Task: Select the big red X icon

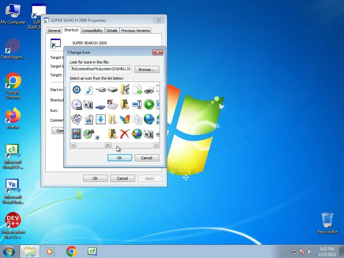Action: [x=125, y=134]
